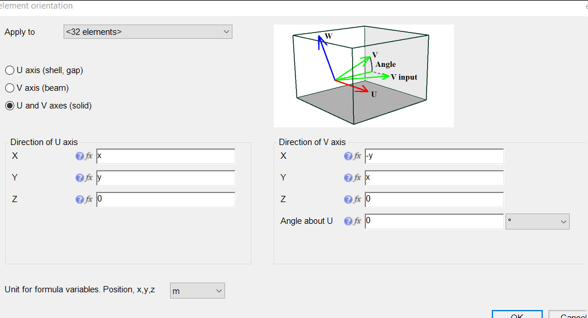Open fx formula editor for Angle about U
588x318 pixels.
point(357,222)
